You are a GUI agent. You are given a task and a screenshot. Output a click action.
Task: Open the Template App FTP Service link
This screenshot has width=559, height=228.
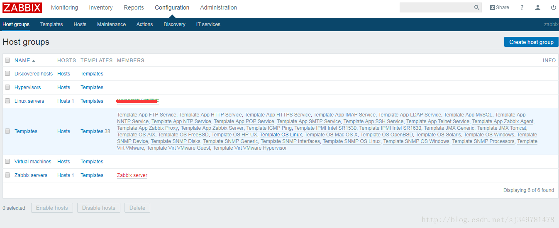[x=146, y=115]
